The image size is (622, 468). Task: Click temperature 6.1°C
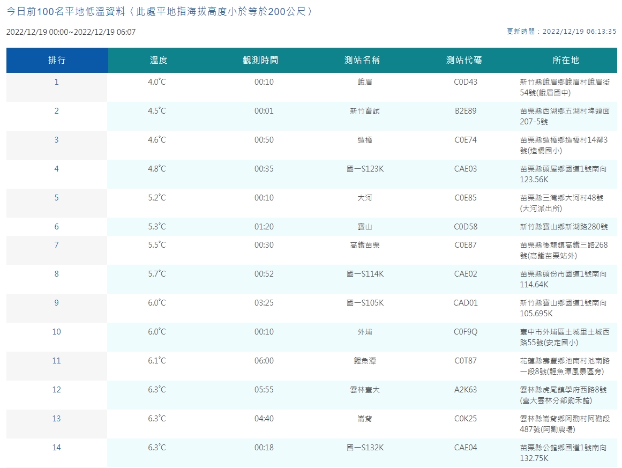click(x=157, y=361)
